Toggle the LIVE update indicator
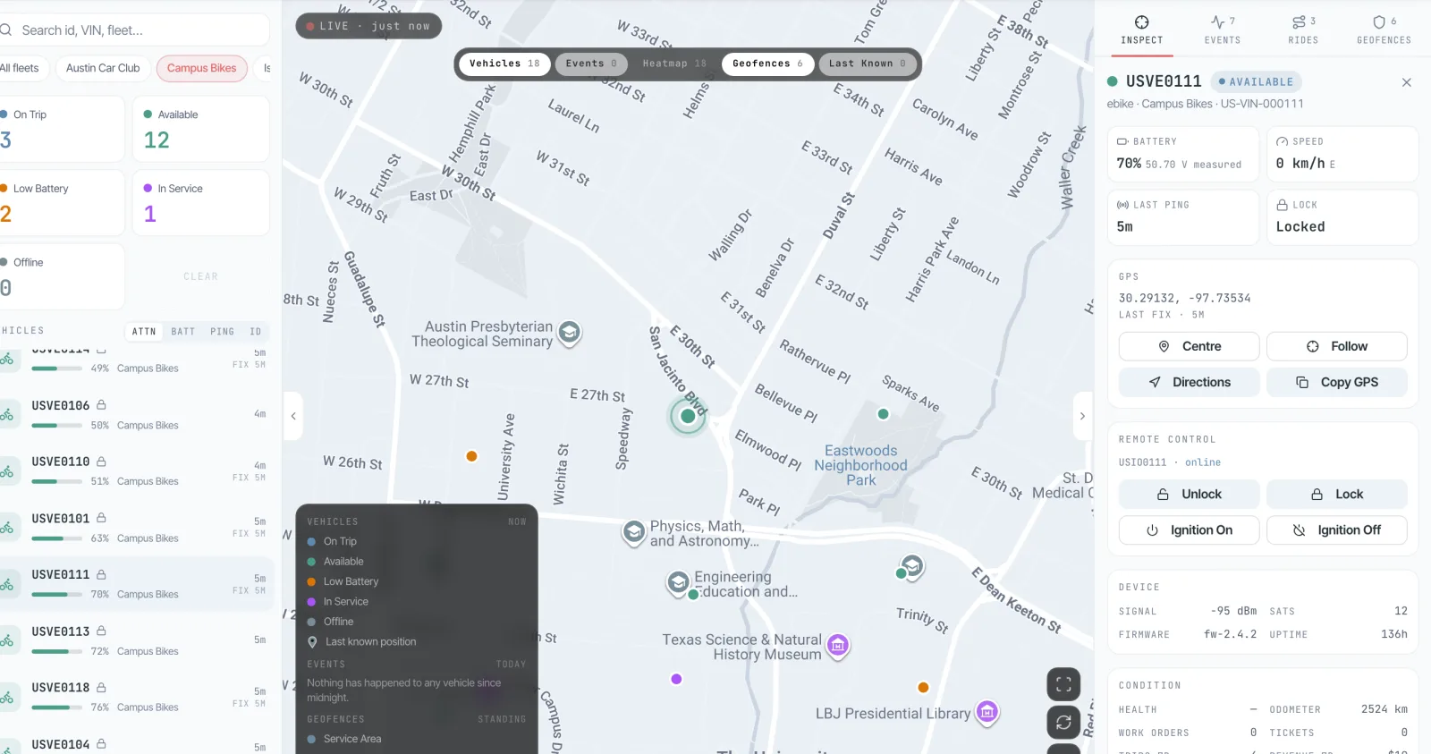The image size is (1431, 754). pos(368,26)
